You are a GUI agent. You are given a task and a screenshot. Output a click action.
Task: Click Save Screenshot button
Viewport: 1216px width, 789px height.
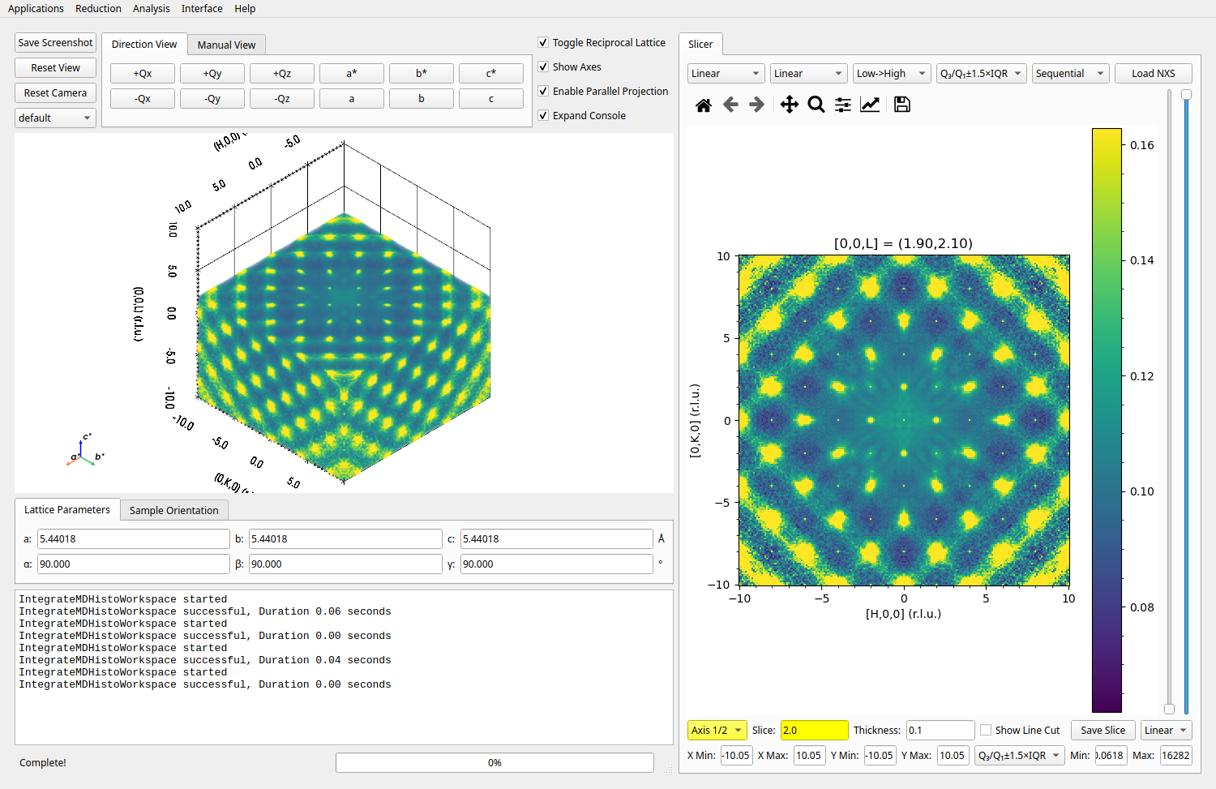(55, 42)
